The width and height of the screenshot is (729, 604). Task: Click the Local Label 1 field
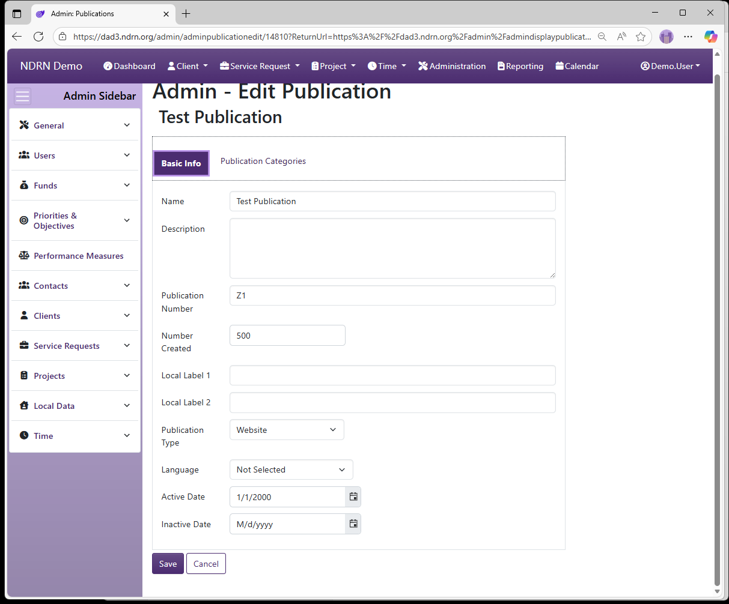coord(392,375)
